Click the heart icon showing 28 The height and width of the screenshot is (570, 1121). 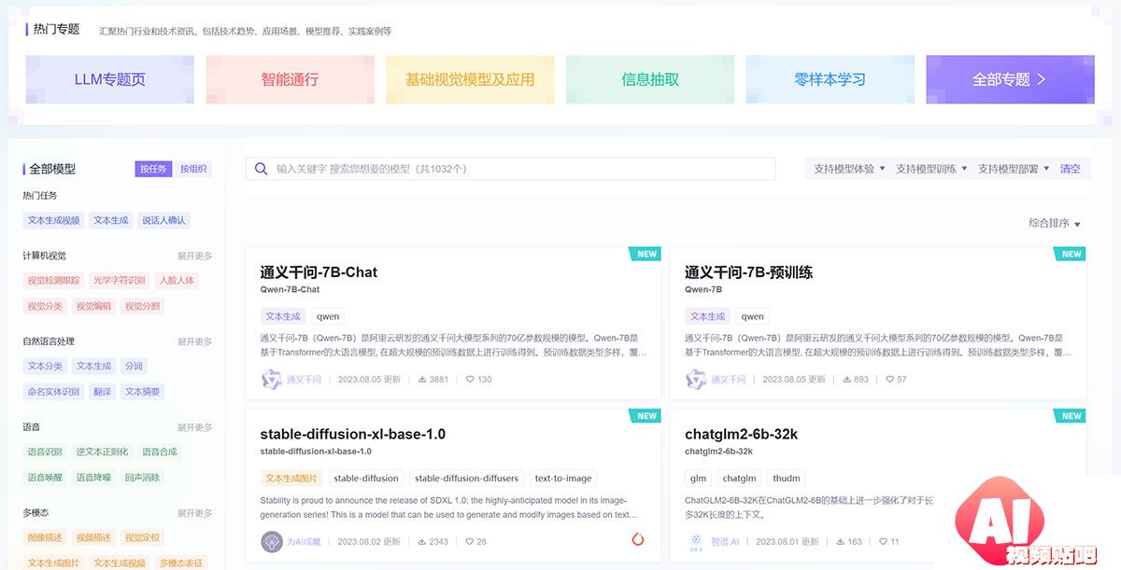pyautogui.click(x=470, y=541)
